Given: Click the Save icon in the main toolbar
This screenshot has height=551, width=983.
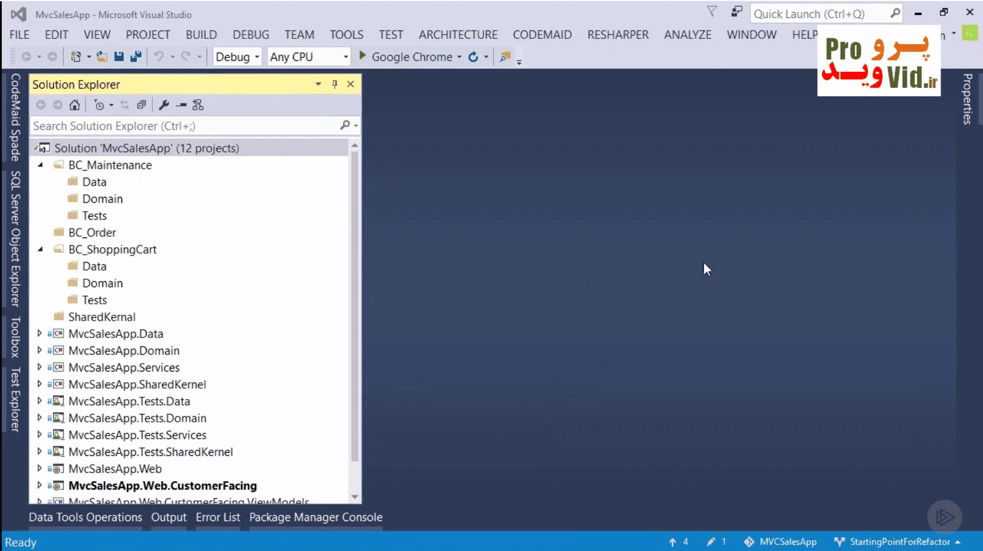Looking at the screenshot, I should pyautogui.click(x=119, y=57).
